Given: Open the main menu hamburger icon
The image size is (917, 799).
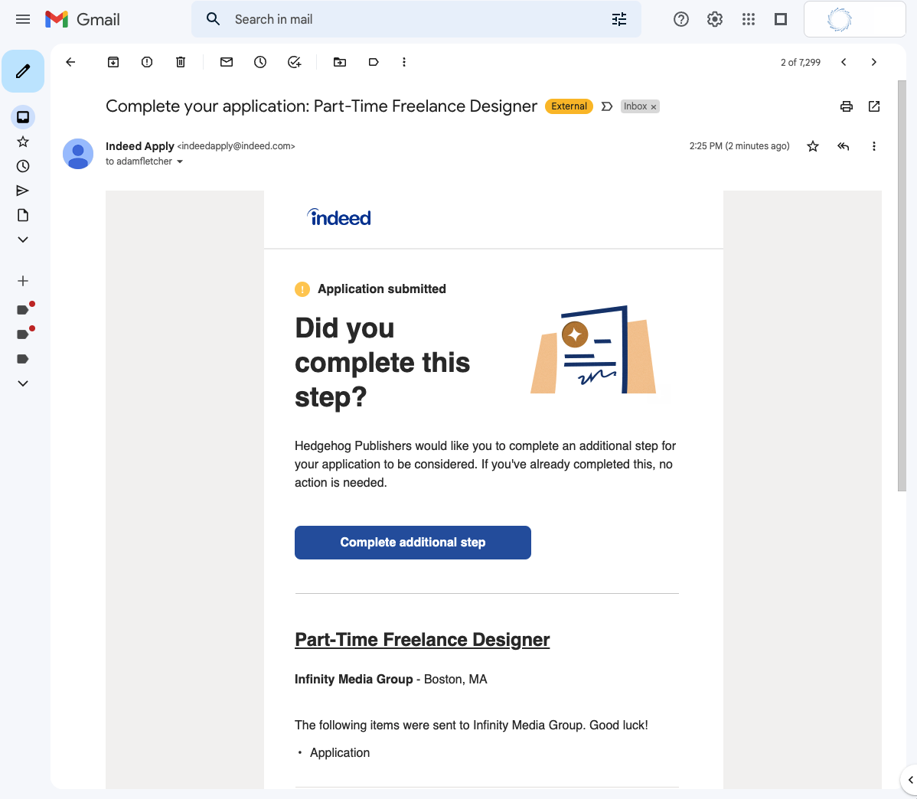Looking at the screenshot, I should click(23, 19).
